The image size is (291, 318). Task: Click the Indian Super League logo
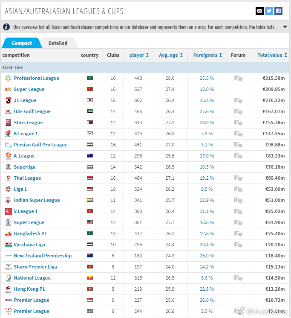tap(8, 201)
